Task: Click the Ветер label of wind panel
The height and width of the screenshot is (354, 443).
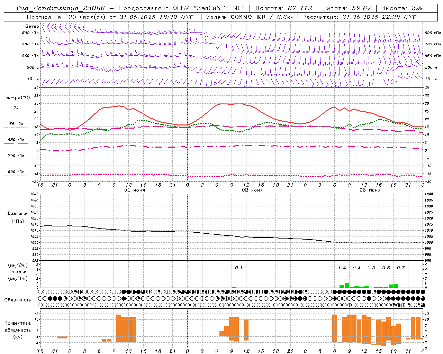Action: click(32, 26)
